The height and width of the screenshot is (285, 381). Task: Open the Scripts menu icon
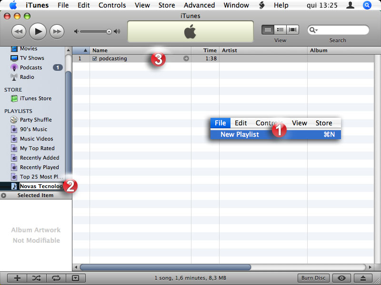coord(261,5)
